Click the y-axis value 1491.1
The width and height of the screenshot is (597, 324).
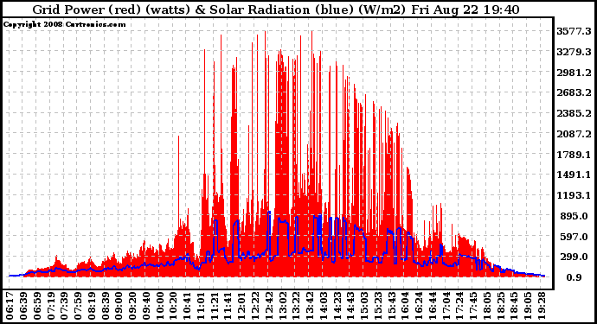tap(575, 175)
